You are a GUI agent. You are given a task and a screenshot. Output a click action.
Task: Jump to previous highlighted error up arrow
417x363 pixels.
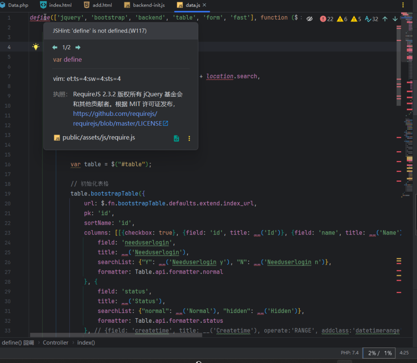385,19
